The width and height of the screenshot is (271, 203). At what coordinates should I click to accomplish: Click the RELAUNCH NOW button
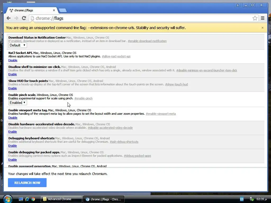tap(27, 183)
